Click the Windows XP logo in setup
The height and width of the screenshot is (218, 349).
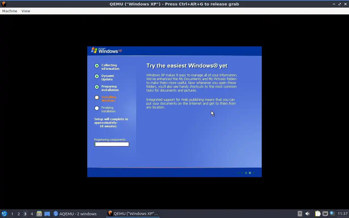[x=106, y=50]
